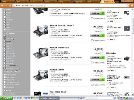Open the OrigenAE S16T case thumbnail
This screenshot has height=100, width=134.
127,77
